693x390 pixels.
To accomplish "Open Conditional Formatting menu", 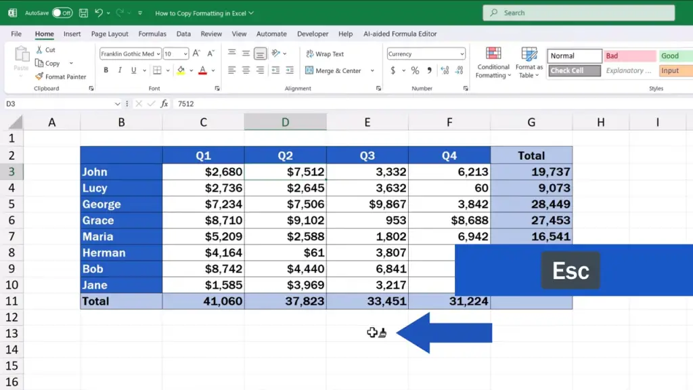I will coord(493,63).
